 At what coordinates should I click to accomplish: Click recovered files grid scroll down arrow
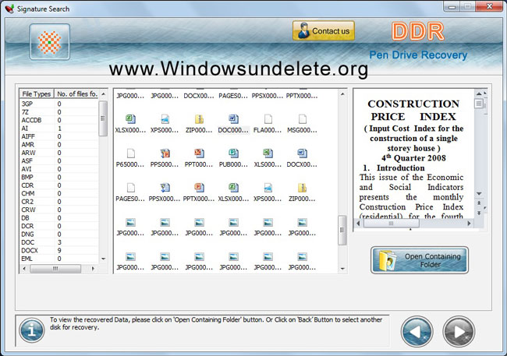coord(342,269)
